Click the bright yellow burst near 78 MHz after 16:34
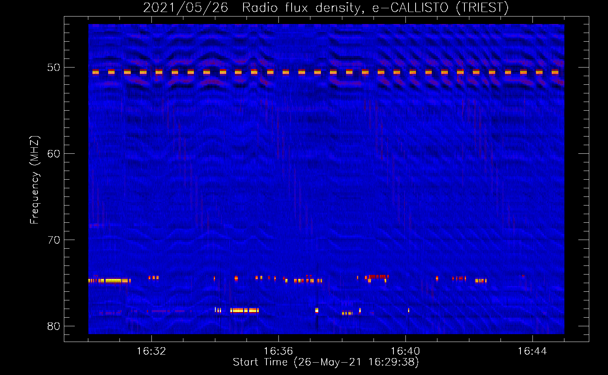The image size is (608, 375). pyautogui.click(x=244, y=310)
